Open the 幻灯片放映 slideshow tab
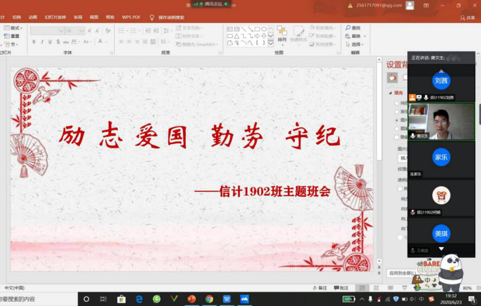This screenshot has width=481, height=306. [x=55, y=17]
